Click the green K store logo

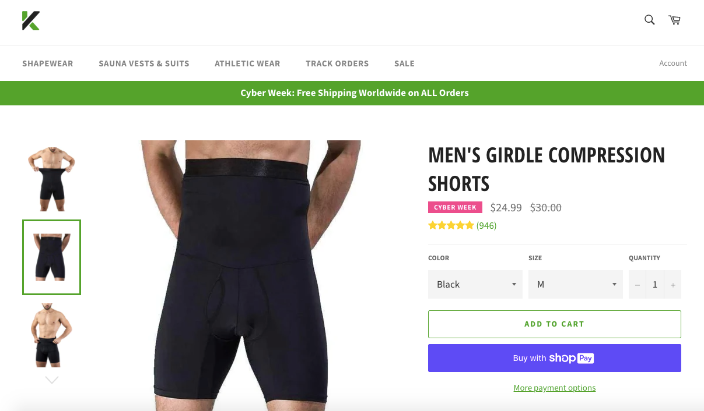pos(31,20)
